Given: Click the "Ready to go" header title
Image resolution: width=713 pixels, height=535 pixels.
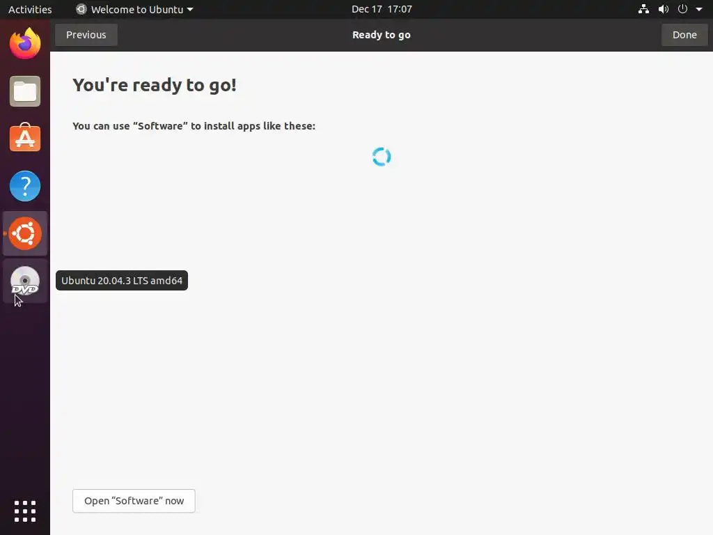Looking at the screenshot, I should pos(382,35).
